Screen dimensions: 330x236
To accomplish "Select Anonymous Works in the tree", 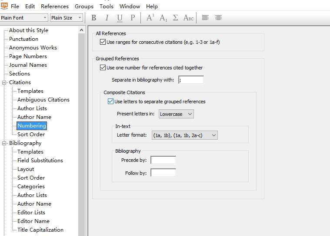I will 33,48.
